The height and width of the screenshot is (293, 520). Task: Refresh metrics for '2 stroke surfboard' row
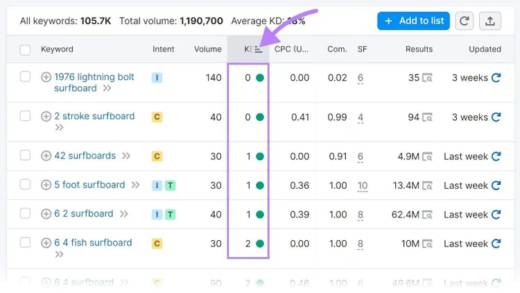click(496, 117)
